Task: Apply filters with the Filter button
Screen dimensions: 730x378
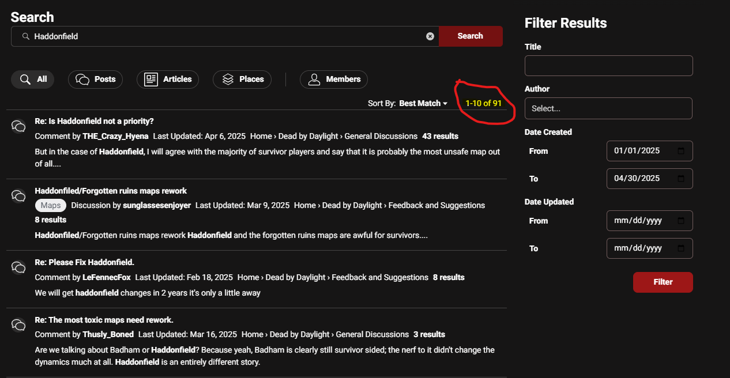Action: tap(663, 282)
